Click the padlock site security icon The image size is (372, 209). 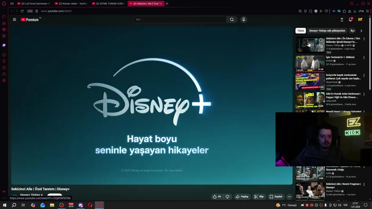(37, 11)
